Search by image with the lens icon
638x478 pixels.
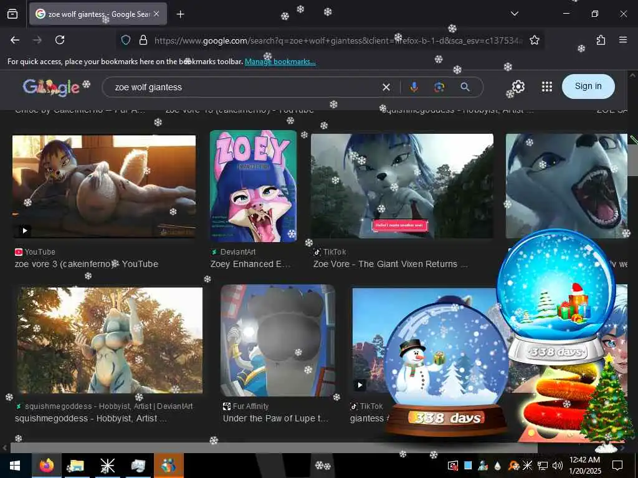pos(439,87)
